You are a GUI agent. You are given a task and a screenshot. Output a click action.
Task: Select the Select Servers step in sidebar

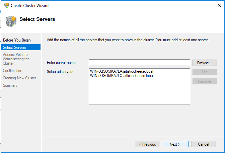tap(14, 48)
